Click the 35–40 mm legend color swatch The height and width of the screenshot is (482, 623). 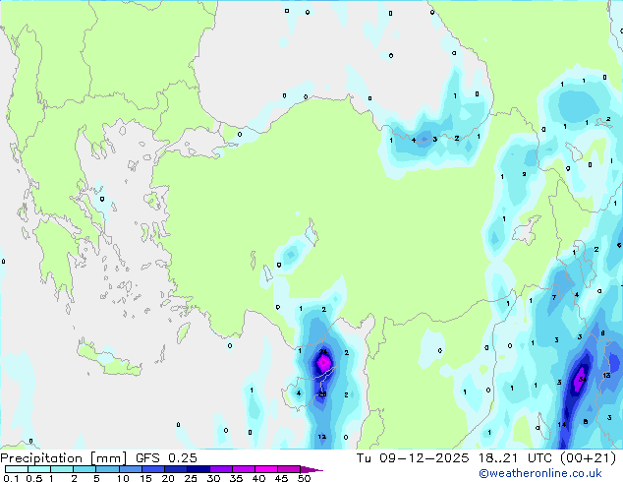coord(244,469)
